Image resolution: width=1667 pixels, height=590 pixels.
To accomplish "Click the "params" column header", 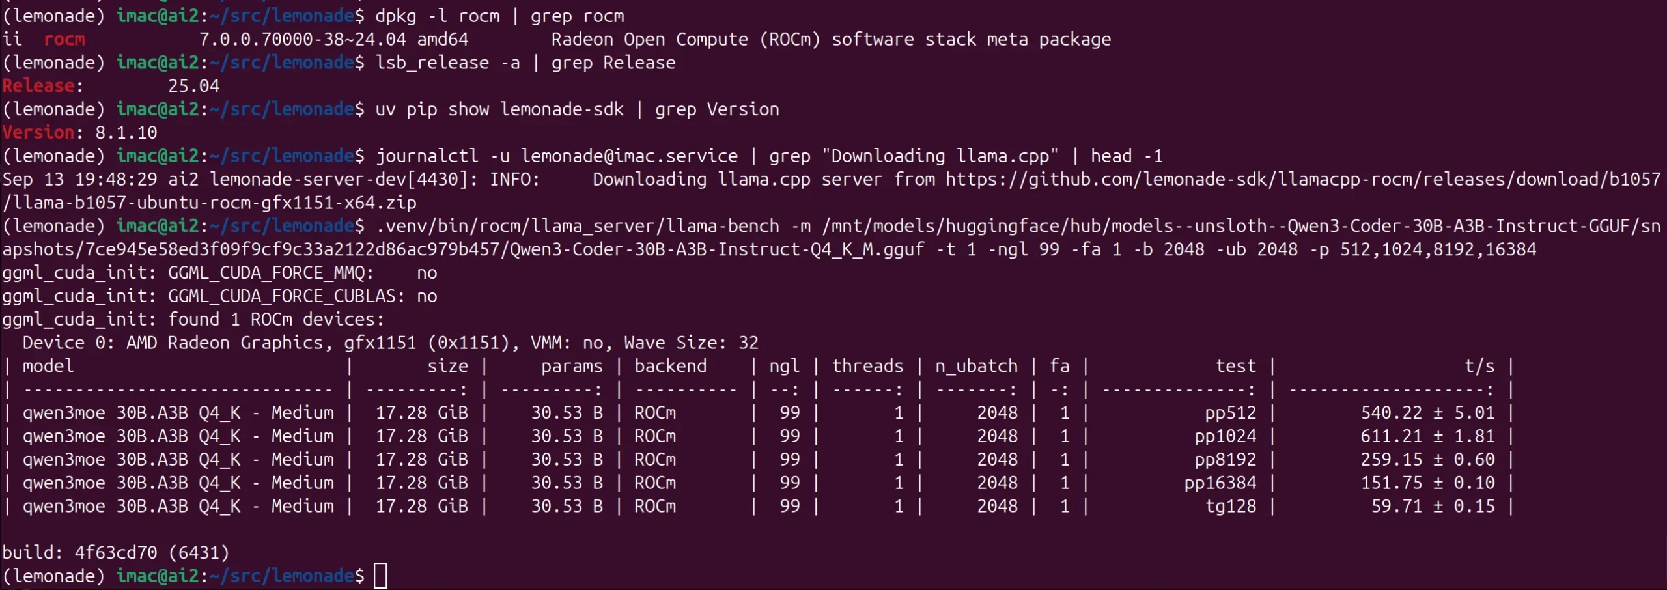I will (572, 366).
